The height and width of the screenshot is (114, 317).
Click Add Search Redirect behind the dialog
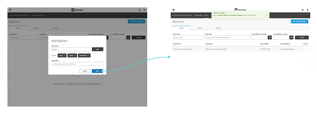(137, 21)
